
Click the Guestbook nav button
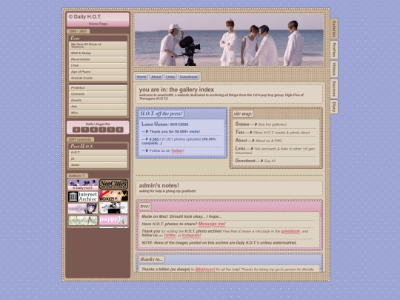[x=189, y=77]
